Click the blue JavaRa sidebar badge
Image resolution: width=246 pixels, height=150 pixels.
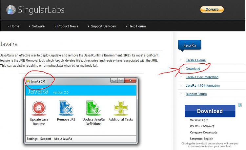point(190,45)
